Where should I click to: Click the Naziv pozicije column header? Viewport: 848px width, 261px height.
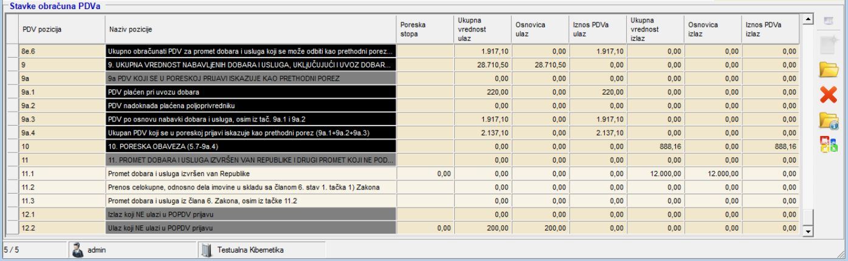[x=249, y=29]
